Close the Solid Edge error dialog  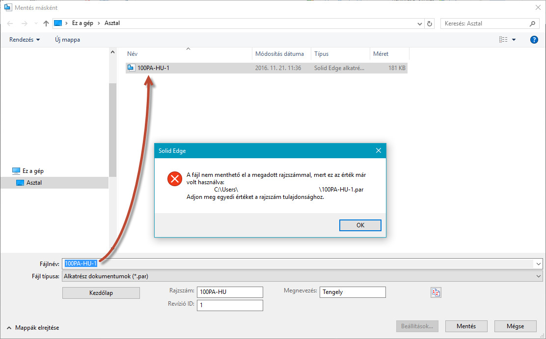click(379, 150)
